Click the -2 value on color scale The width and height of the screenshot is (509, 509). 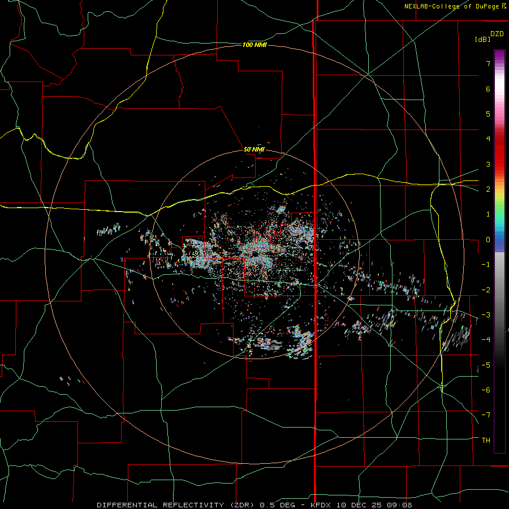pos(486,290)
